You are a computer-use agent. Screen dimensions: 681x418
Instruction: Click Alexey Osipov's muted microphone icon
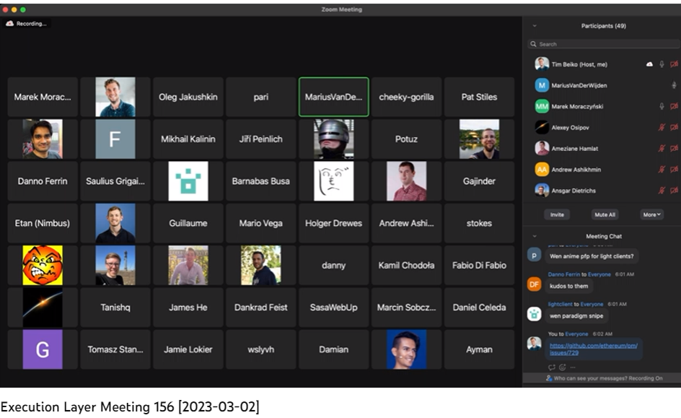pos(662,128)
